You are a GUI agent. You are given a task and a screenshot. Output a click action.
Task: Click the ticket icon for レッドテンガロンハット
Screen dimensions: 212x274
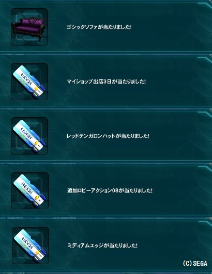pos(29,136)
